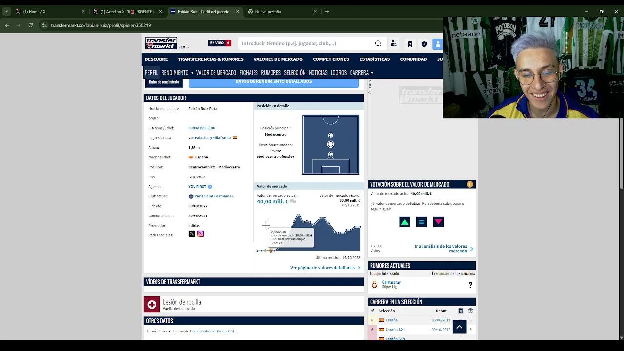Open the player's X social profile icon
This screenshot has height=351, width=624.
pos(192,234)
